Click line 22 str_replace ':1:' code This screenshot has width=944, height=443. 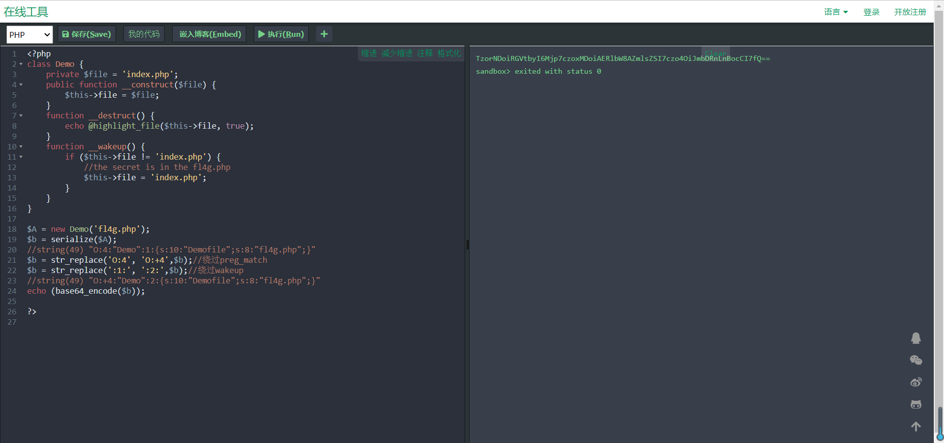pos(135,271)
